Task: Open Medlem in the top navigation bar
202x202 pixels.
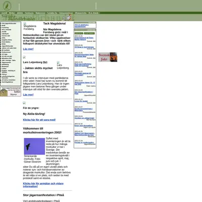Action: click(x=12, y=13)
